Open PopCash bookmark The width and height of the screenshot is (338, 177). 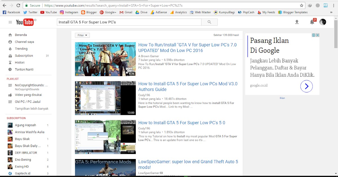[x=246, y=12]
